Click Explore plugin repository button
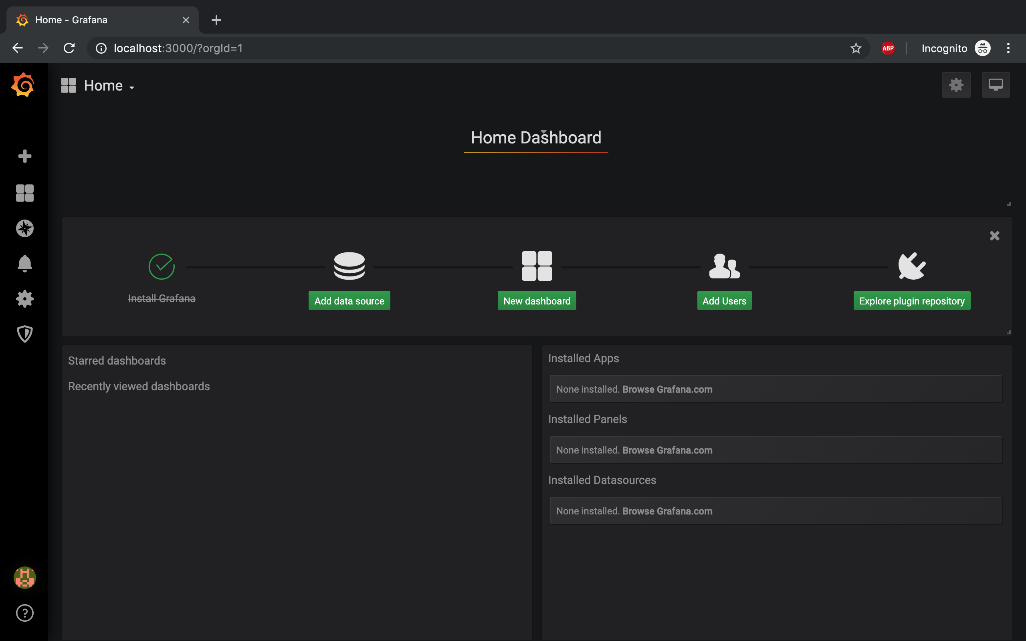Image resolution: width=1026 pixels, height=641 pixels. [x=911, y=300]
